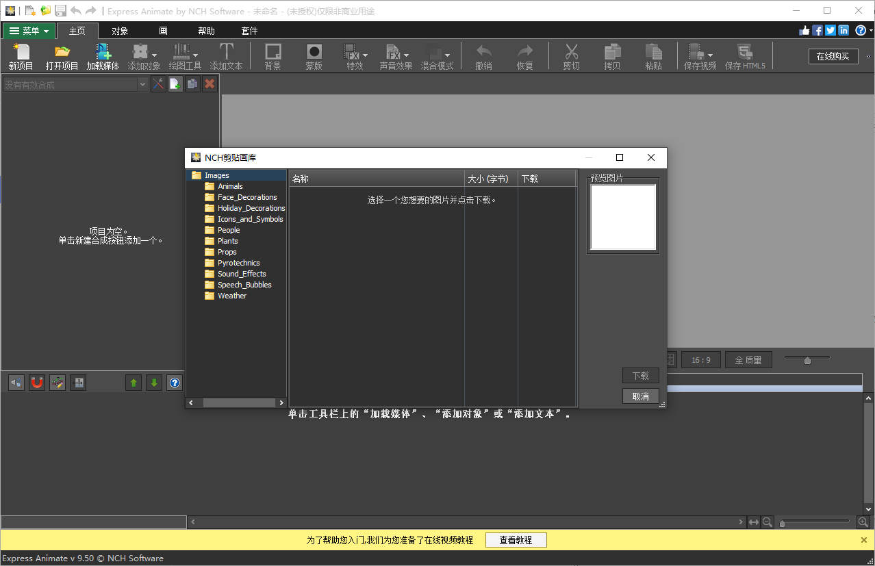
Task: Click the 撤销 (Undo) toolbar button
Action: click(484, 56)
